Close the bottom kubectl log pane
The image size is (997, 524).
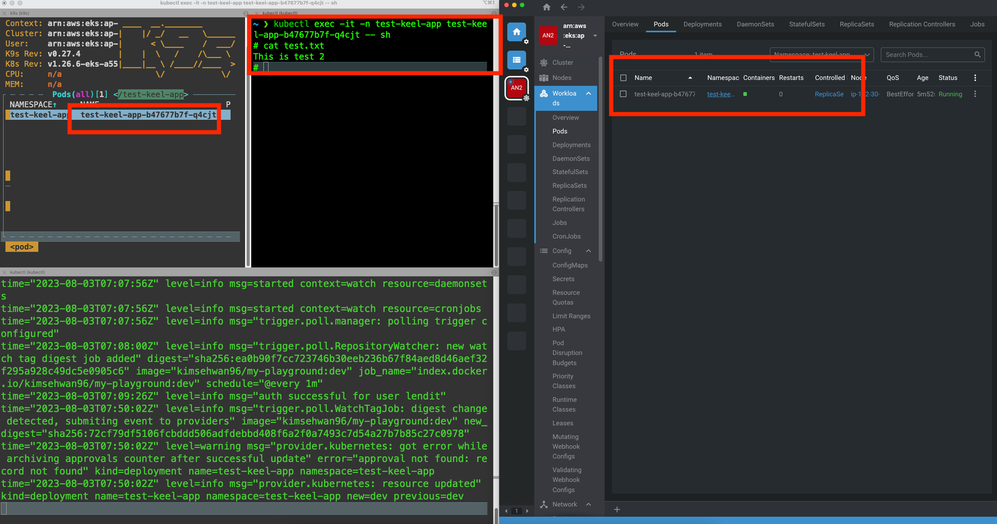pyautogui.click(x=4, y=272)
